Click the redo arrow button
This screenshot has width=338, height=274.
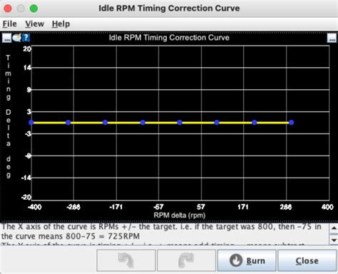(186, 260)
